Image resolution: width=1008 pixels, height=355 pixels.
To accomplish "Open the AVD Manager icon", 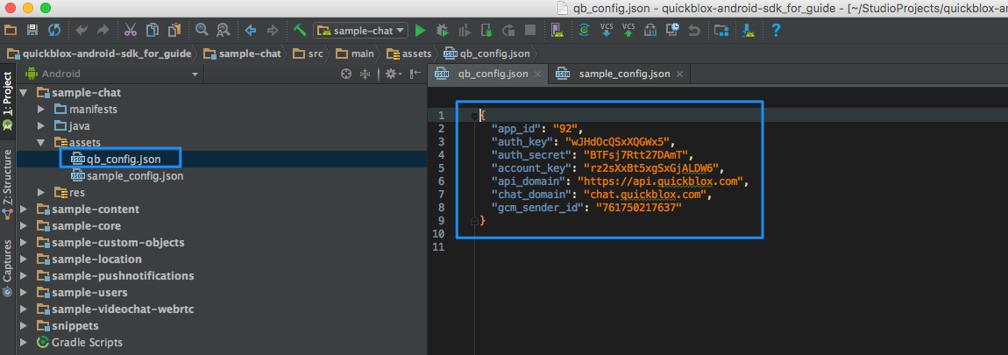I will [557, 30].
